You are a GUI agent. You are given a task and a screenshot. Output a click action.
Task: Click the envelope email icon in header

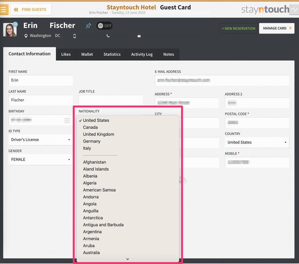pyautogui.click(x=139, y=36)
